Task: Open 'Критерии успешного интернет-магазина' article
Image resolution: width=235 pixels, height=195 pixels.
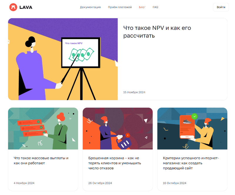Action: [x=191, y=163]
